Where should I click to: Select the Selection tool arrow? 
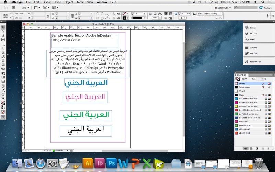(3, 28)
